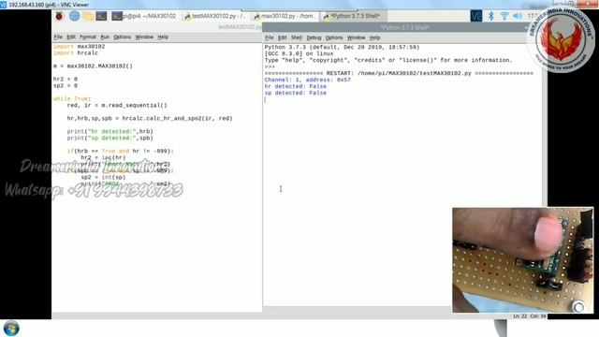
Task: Click the 'red, ir = m.read_sequential()' line
Action: (x=117, y=105)
